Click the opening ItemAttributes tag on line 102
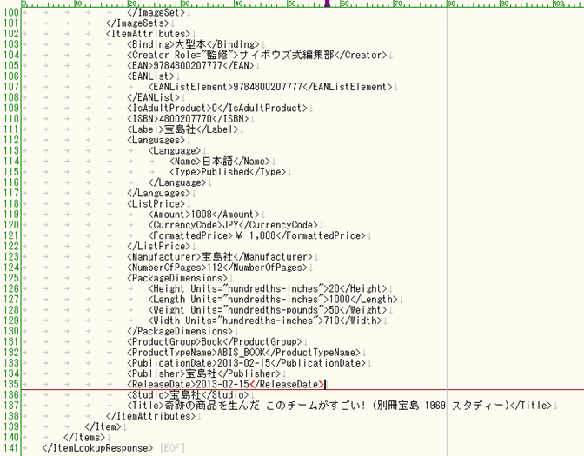 pos(149,34)
